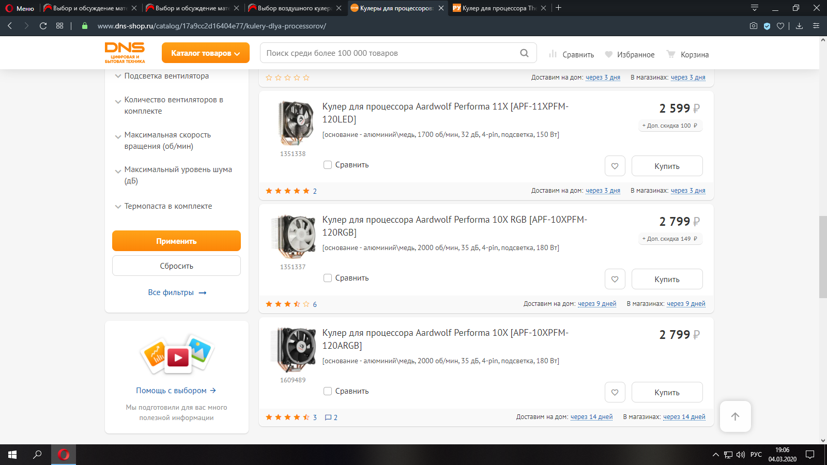Click the search magnifier icon
The width and height of the screenshot is (827, 465).
(x=524, y=53)
